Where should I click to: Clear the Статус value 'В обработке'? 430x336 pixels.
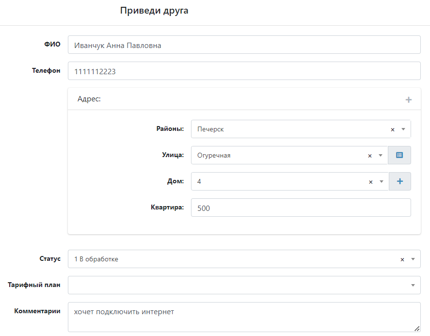[402, 259]
